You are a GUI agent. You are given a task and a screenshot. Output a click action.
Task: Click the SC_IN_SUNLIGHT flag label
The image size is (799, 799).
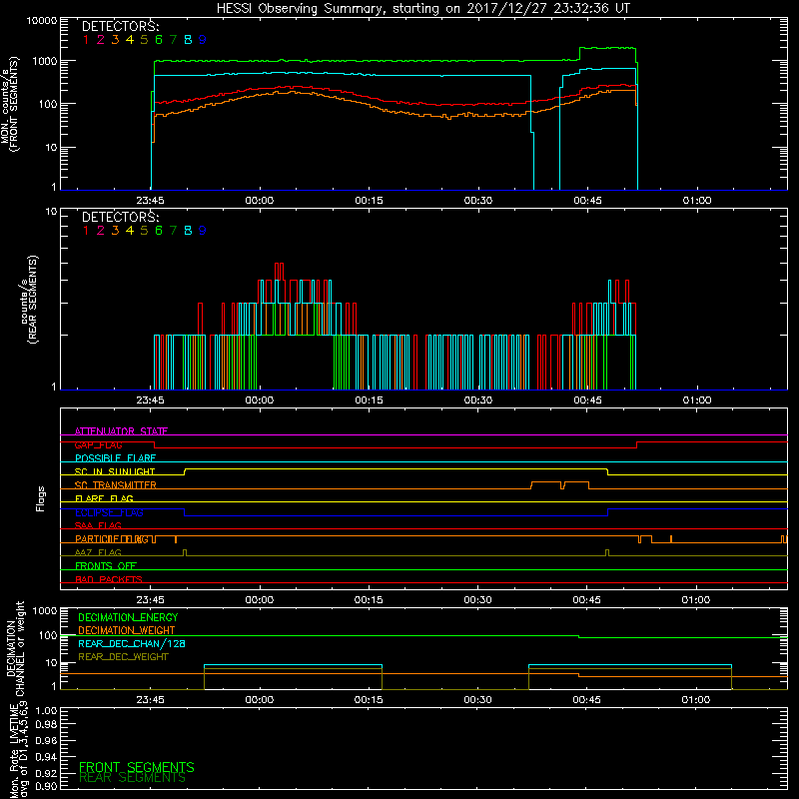tap(115, 471)
